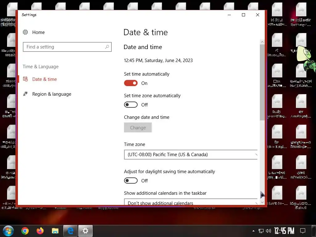This screenshot has width=316, height=237.
Task: Click the volume speaker tray icon
Action: 268,231
